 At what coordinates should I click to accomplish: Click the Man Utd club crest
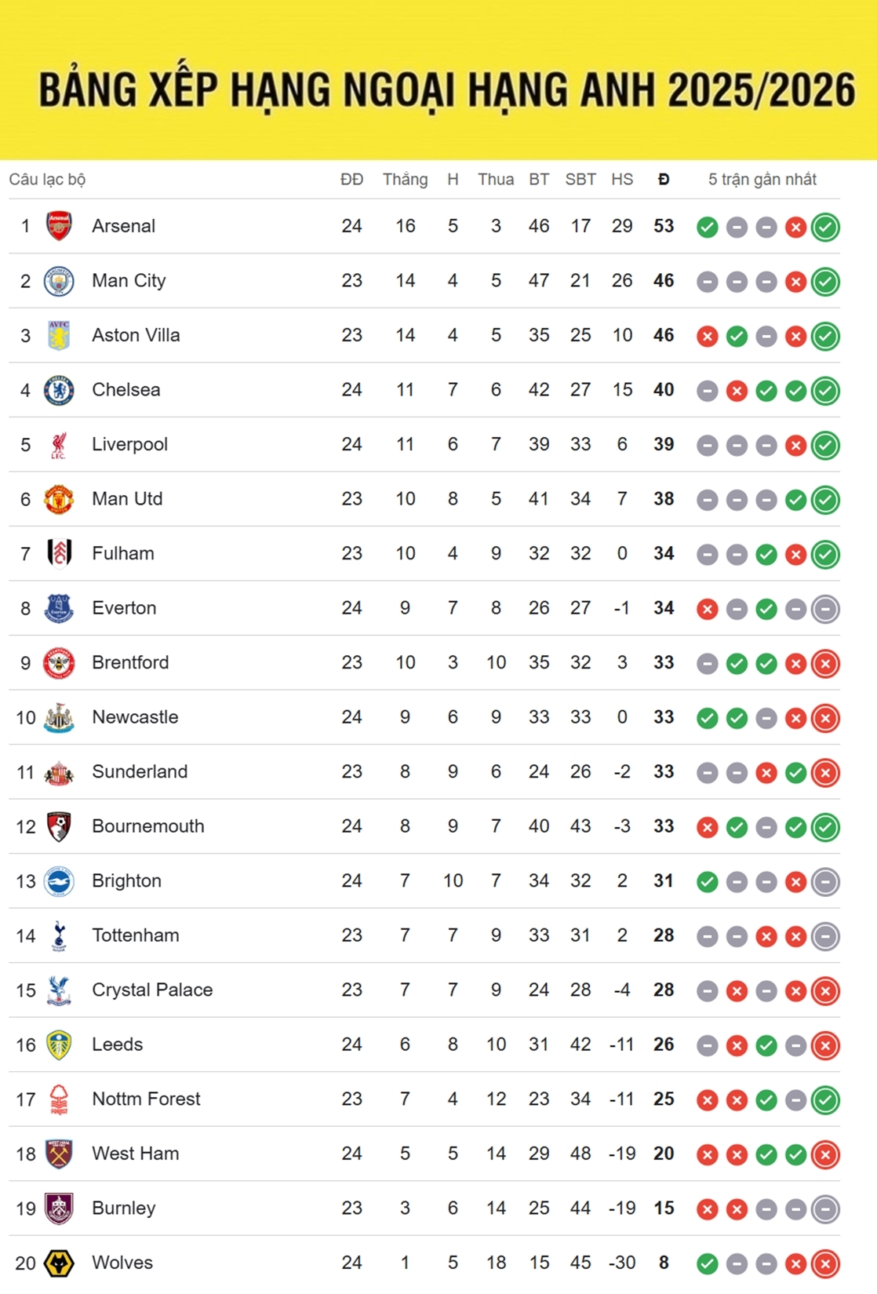59,499
